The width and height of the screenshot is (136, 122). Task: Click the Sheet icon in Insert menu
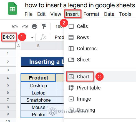click(x=71, y=60)
